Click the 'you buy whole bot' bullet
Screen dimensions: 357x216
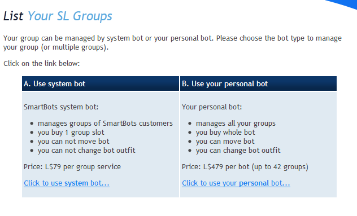225,133
